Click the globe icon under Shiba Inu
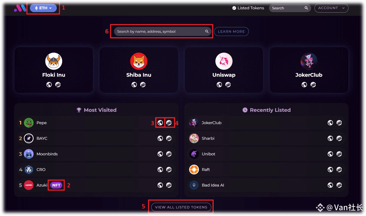This screenshot has width=366, height=216. [x=134, y=85]
